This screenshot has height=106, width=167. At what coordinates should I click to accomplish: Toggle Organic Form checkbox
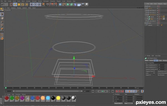coord(154,71)
